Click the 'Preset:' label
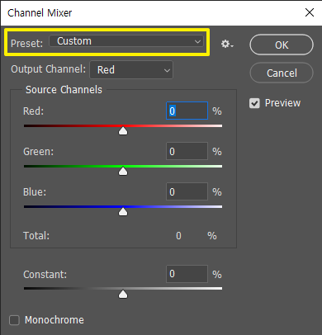The height and width of the screenshot is (335, 322). [x=27, y=43]
